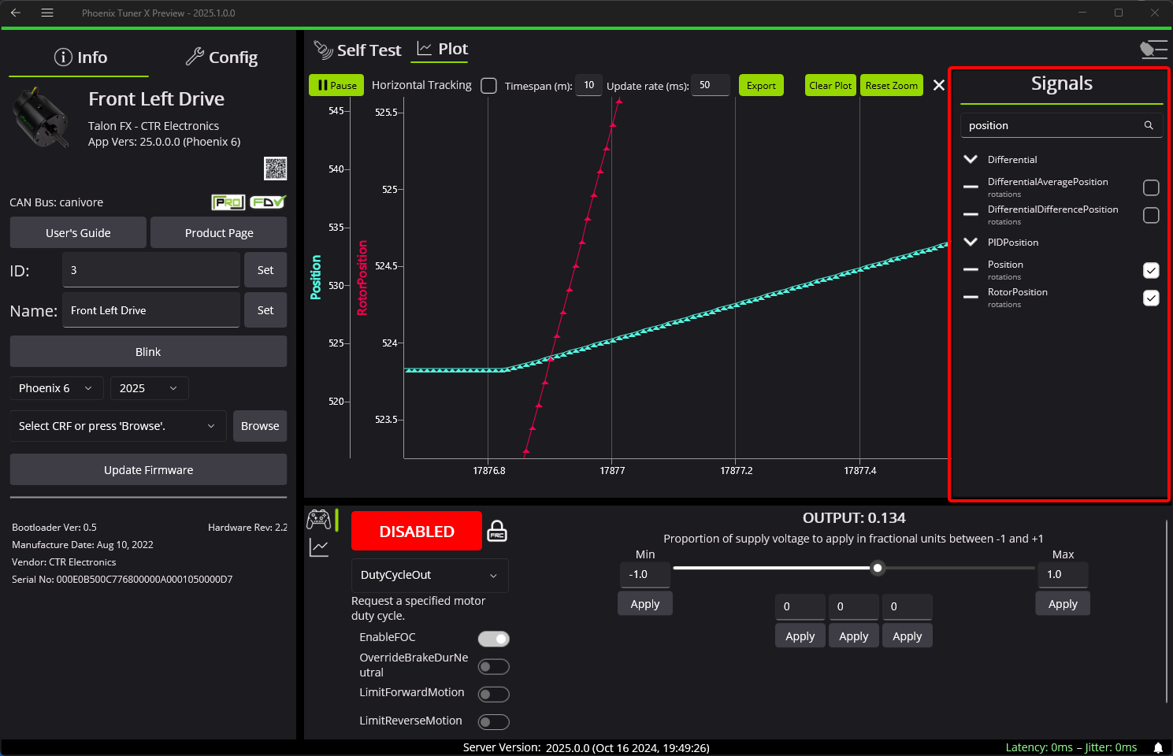The width and height of the screenshot is (1173, 756).
Task: Click the Talon FX motor image
Action: 42,118
